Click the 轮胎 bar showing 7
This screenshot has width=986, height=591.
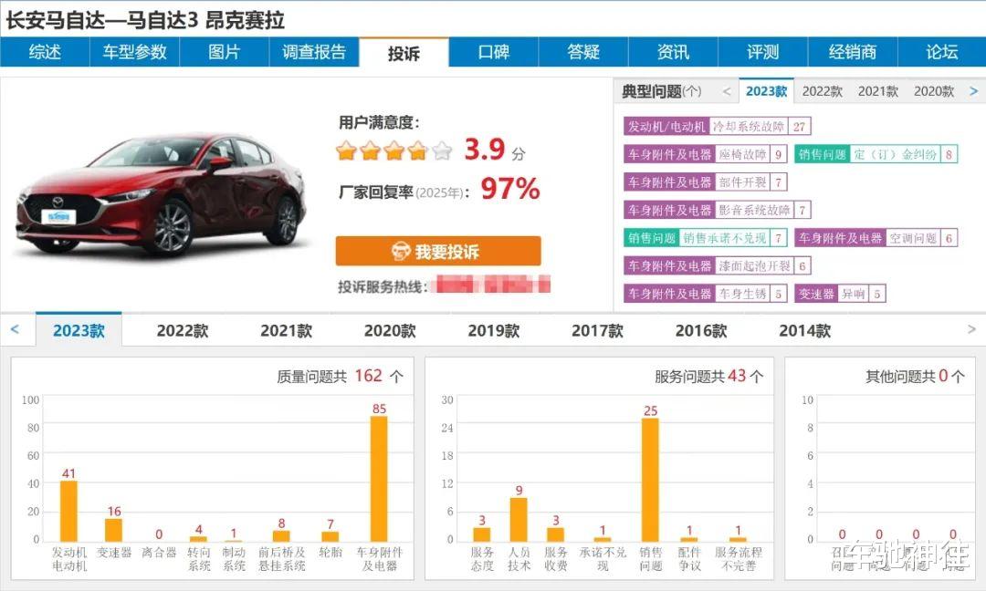(330, 536)
